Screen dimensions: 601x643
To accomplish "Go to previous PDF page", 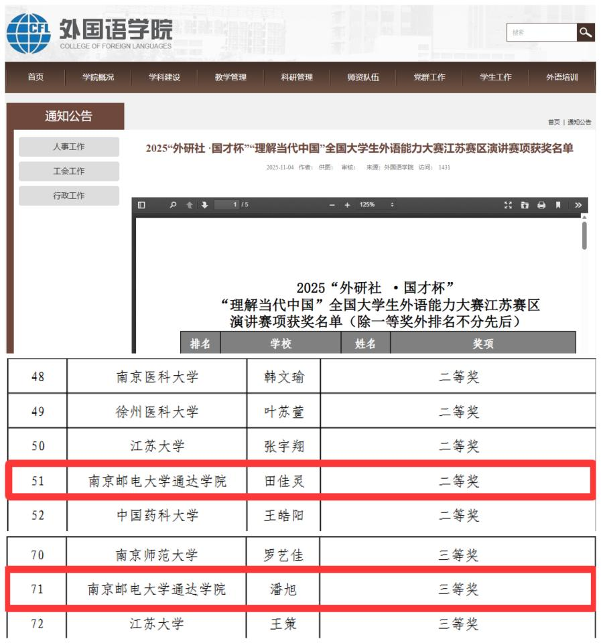I will [190, 205].
